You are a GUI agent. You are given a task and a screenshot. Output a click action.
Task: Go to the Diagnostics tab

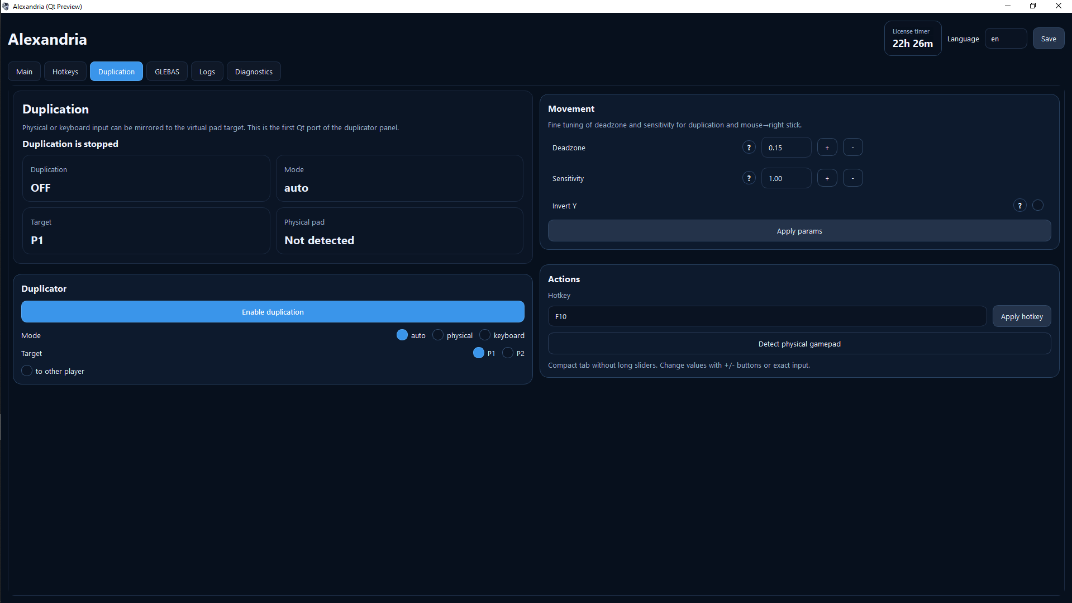coord(254,72)
